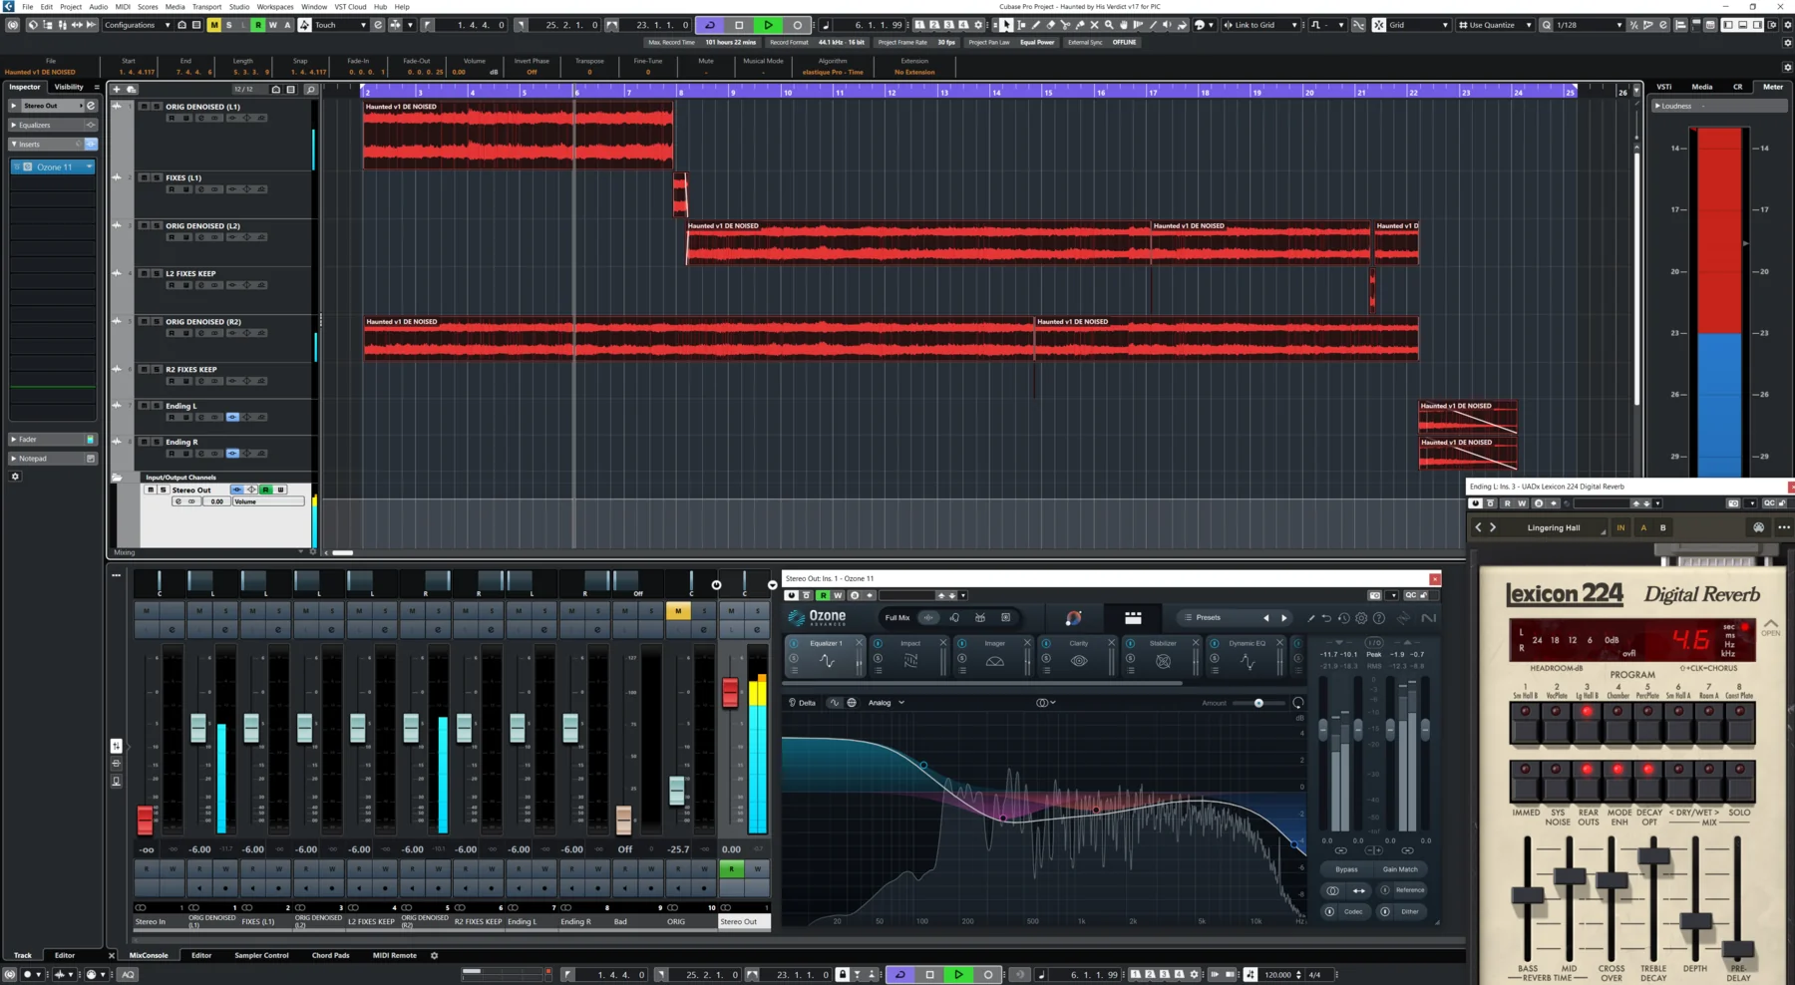Select the Zoom magnifier tool in toolbar

click(1109, 25)
